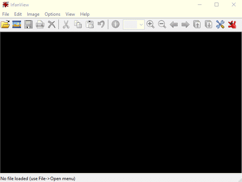Click the black image display area
Image resolution: width=242 pixels, height=182 pixels.
pos(121,103)
